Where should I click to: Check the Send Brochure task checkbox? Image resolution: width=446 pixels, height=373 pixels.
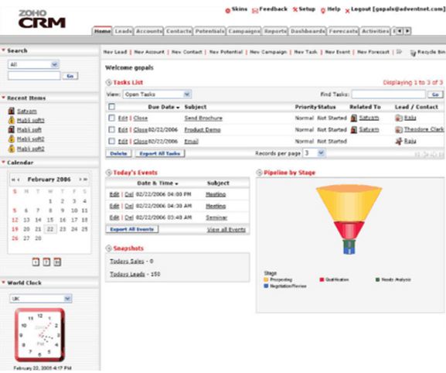click(112, 118)
